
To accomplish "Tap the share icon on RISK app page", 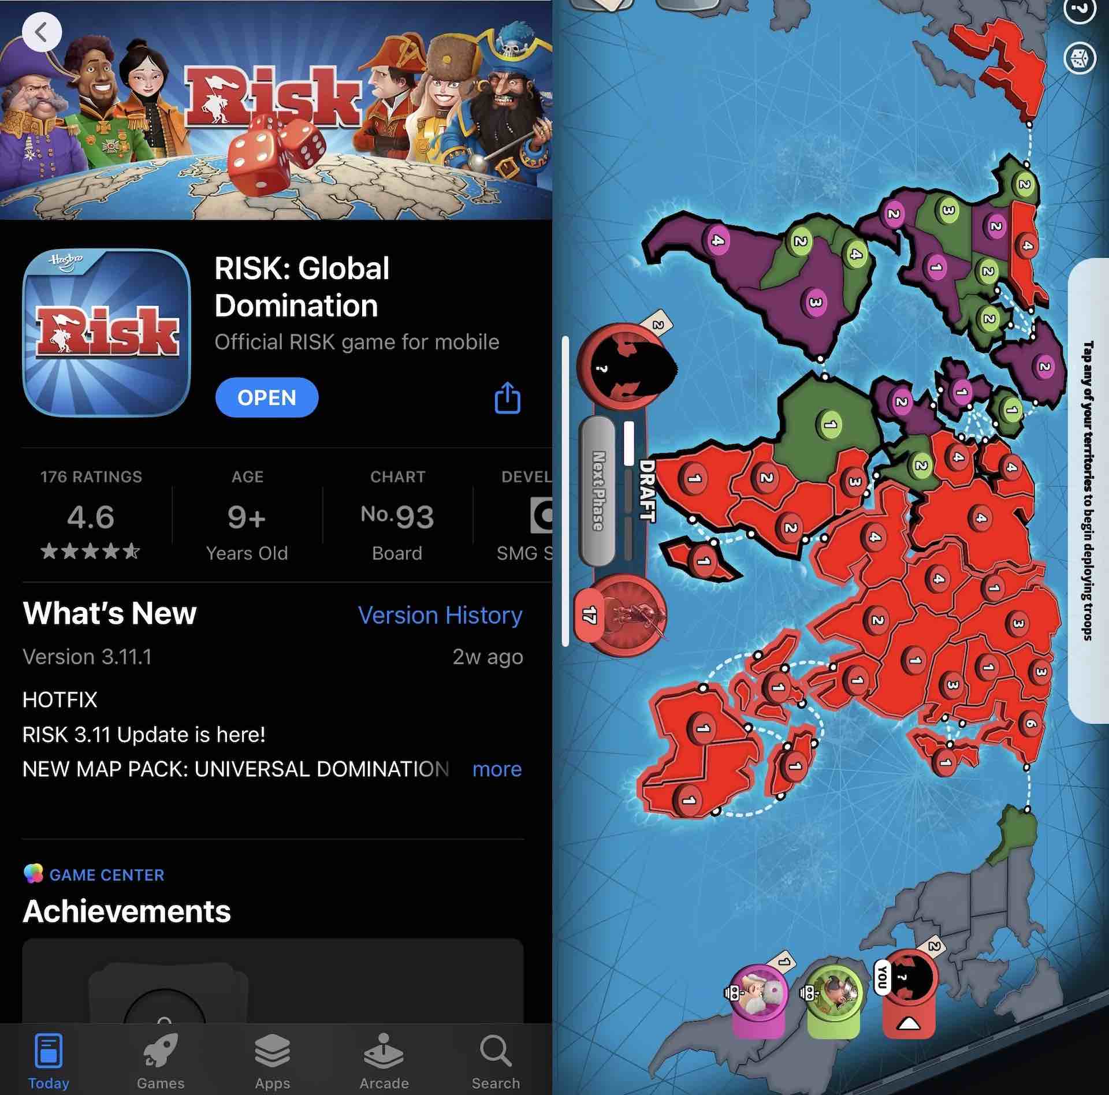I will pyautogui.click(x=507, y=396).
